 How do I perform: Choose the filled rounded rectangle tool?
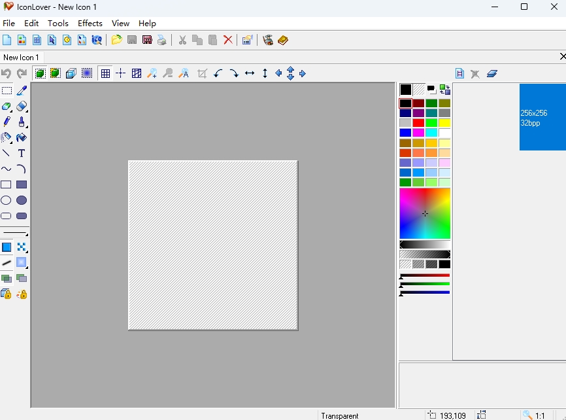point(22,216)
